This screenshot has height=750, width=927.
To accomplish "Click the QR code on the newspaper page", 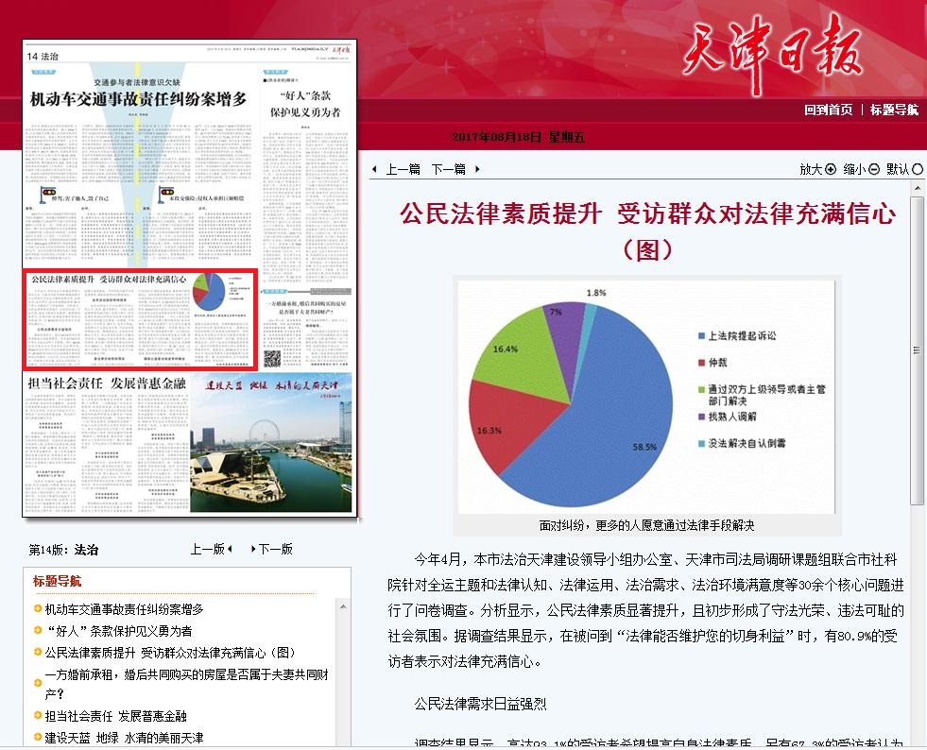I will pyautogui.click(x=272, y=358).
